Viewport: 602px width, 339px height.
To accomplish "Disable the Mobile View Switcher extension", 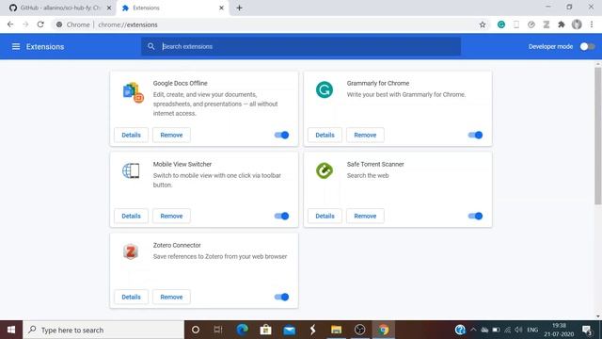I will pos(281,216).
